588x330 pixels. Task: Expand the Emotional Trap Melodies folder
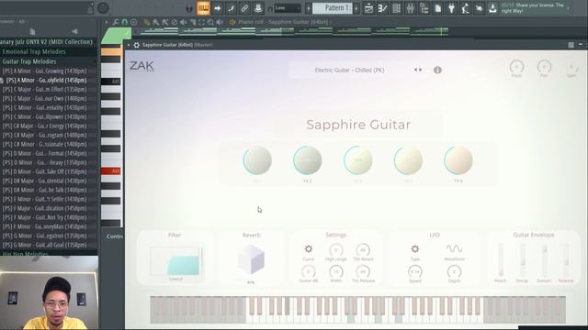[34, 51]
